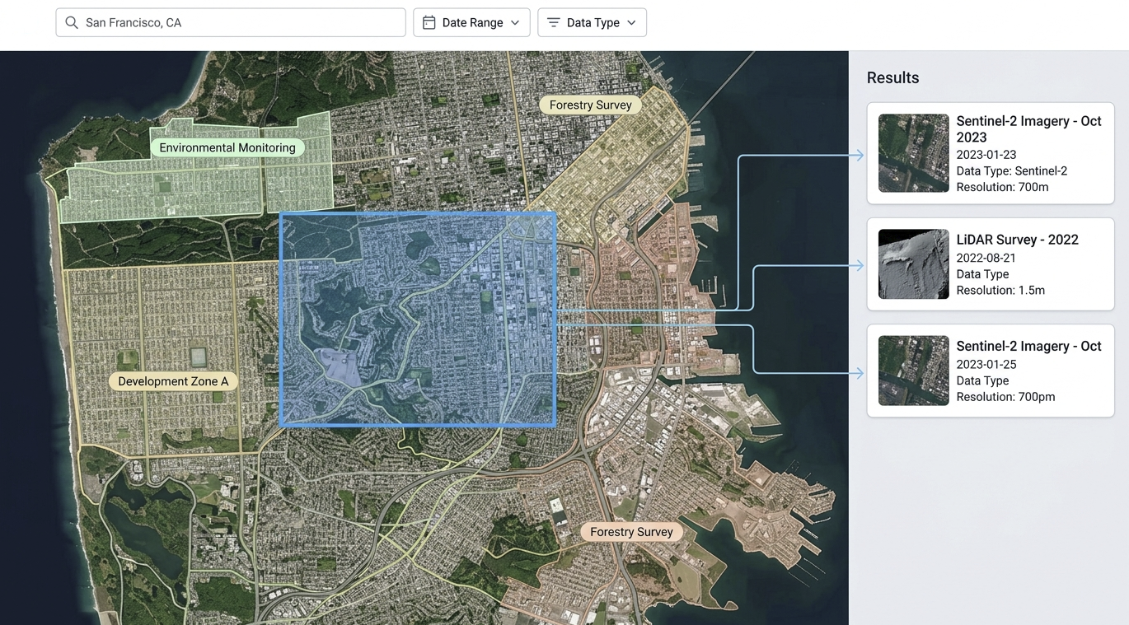The height and width of the screenshot is (625, 1129).
Task: Click the LiDAR Survey - 2022 title
Action: (x=1017, y=240)
